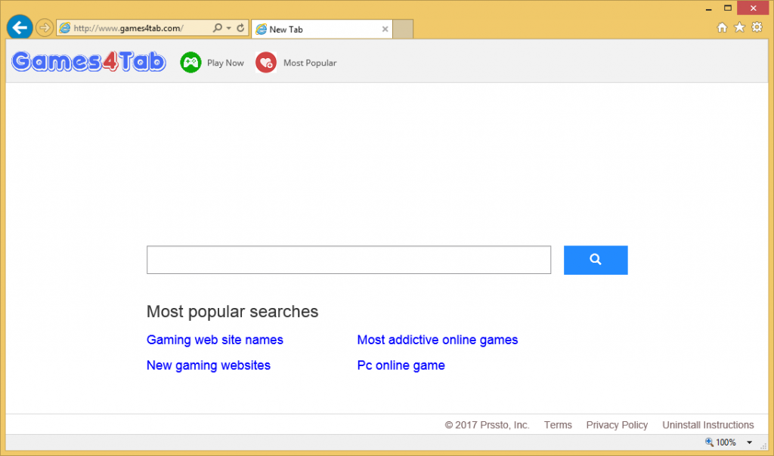Click the green gamepad Play Now icon
Viewport: 774px width, 456px height.
pyautogui.click(x=190, y=63)
